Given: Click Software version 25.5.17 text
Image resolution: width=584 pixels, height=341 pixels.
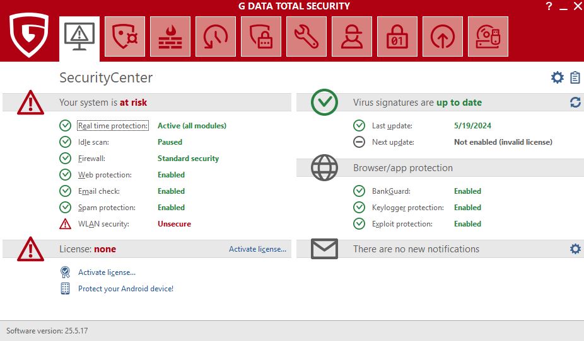Looking at the screenshot, I should pos(47,330).
